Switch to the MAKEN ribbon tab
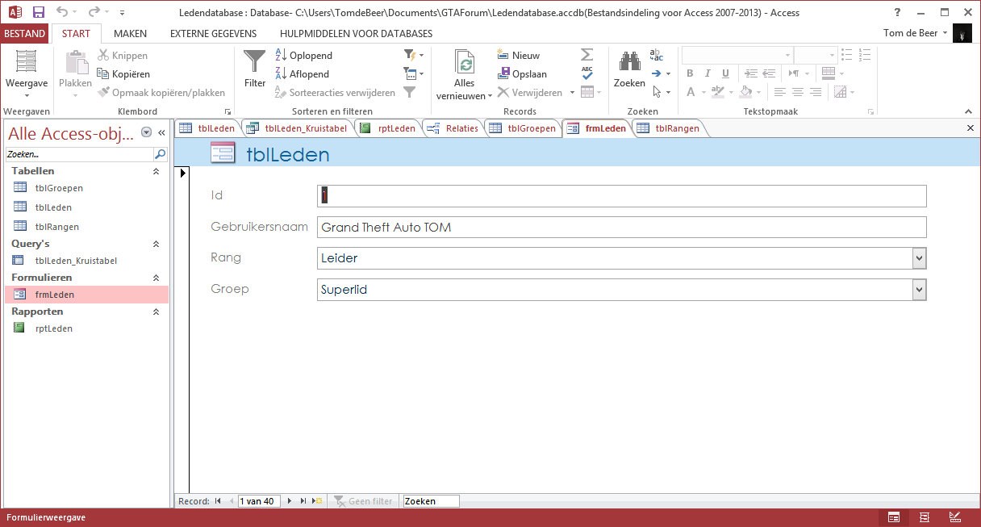Screen dimensions: 981x527 (129, 33)
